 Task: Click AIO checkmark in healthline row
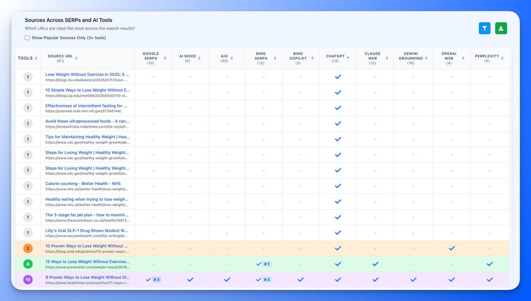tap(227, 279)
